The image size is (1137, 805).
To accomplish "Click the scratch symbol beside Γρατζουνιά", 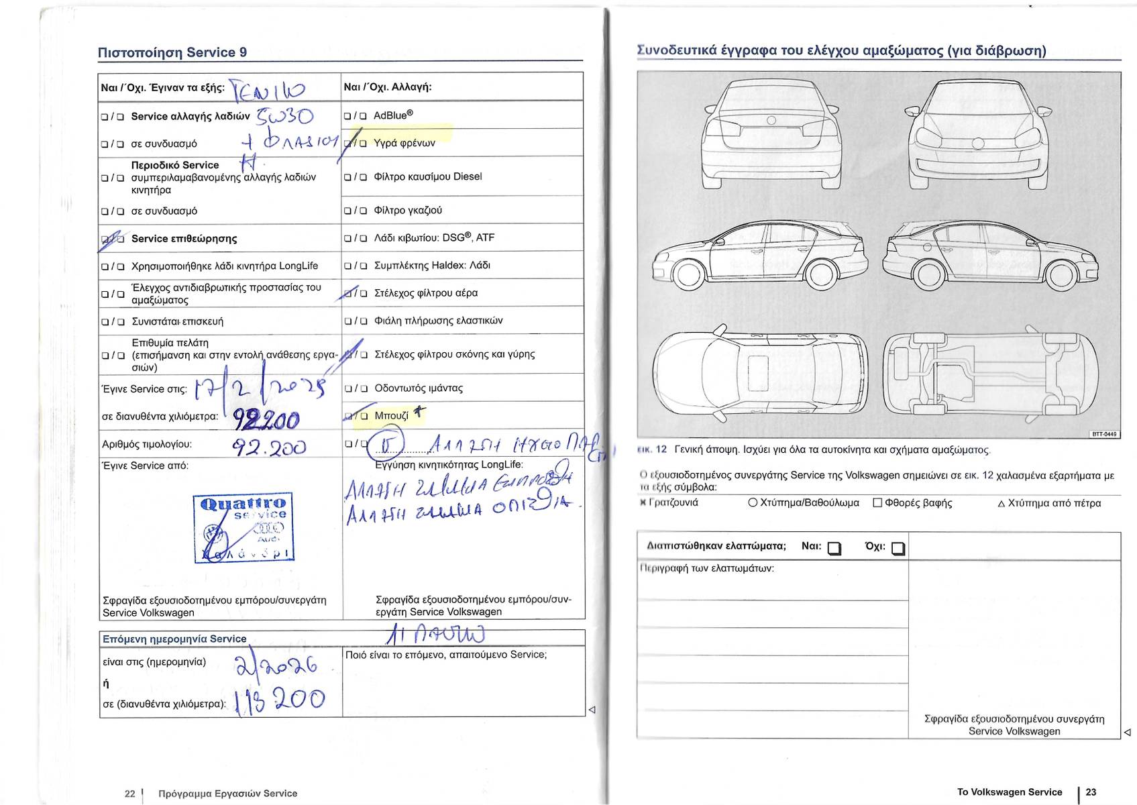I will point(644,502).
